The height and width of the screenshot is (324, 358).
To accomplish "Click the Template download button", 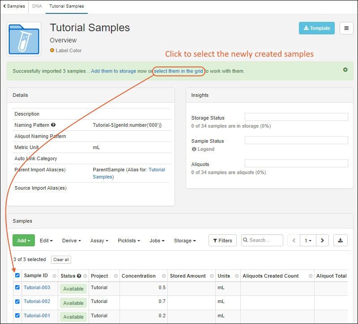I will pos(317,28).
